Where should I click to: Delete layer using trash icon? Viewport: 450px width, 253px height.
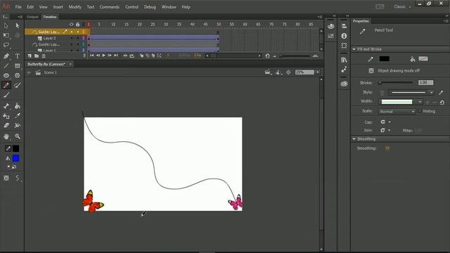(x=44, y=56)
